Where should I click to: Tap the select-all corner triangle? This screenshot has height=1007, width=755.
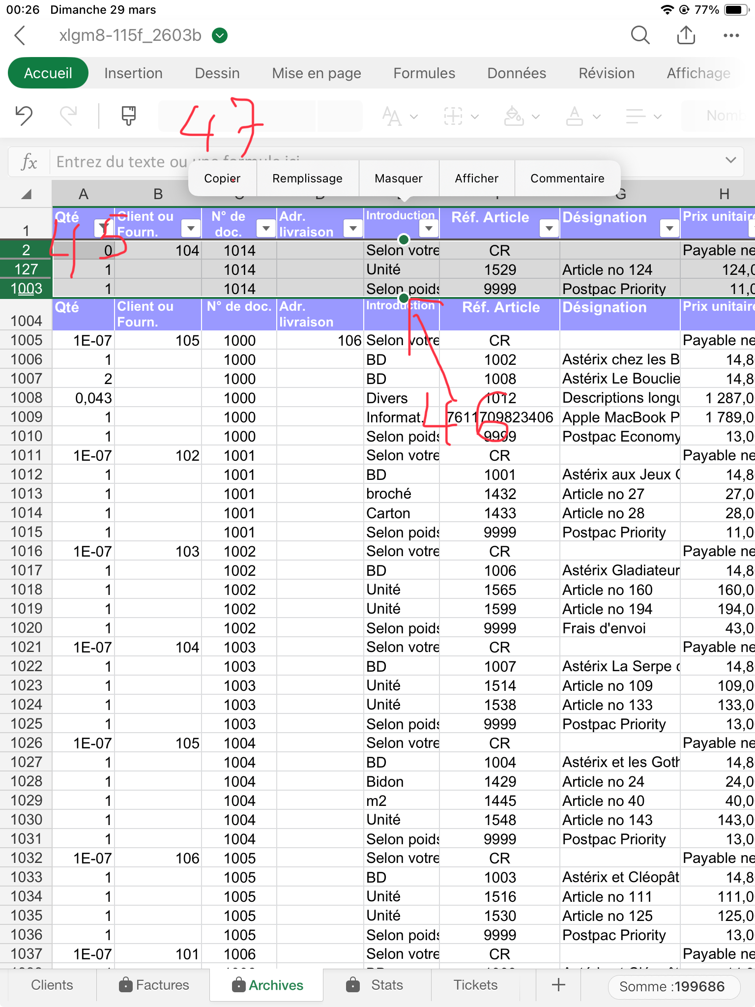27,194
